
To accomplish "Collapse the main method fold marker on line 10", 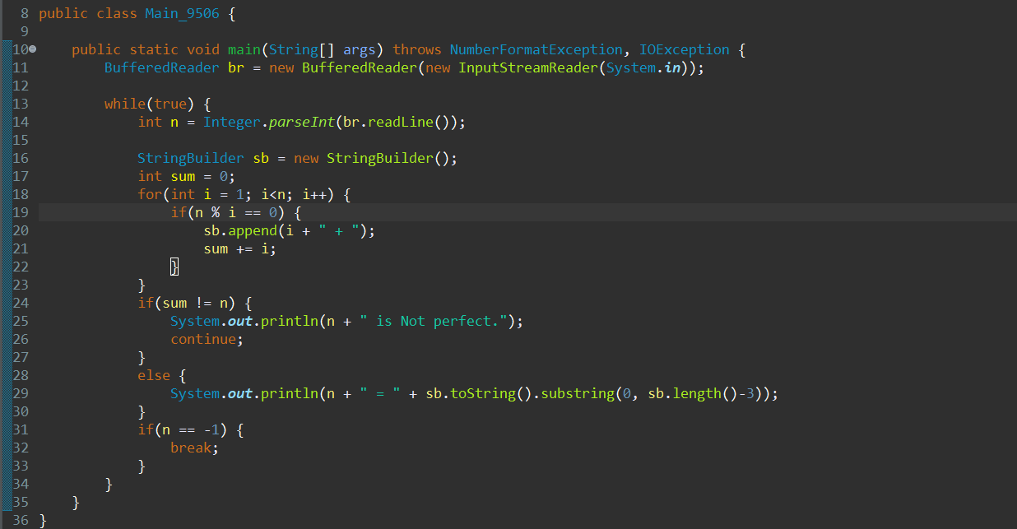I will pos(33,49).
